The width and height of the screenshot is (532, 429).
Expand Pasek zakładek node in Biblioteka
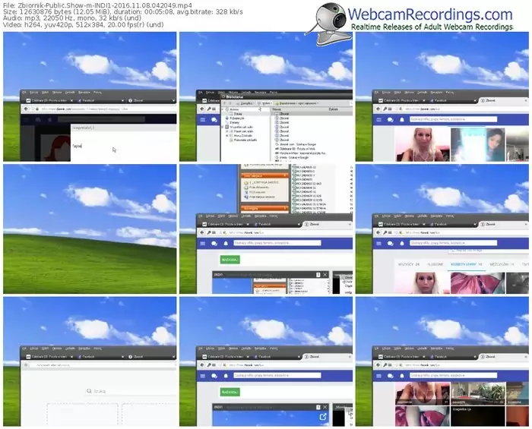click(x=227, y=131)
